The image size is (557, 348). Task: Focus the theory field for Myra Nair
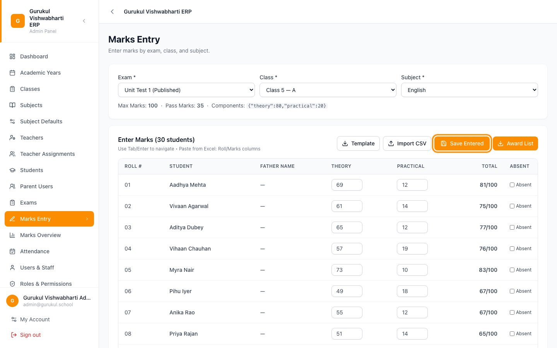(347, 270)
